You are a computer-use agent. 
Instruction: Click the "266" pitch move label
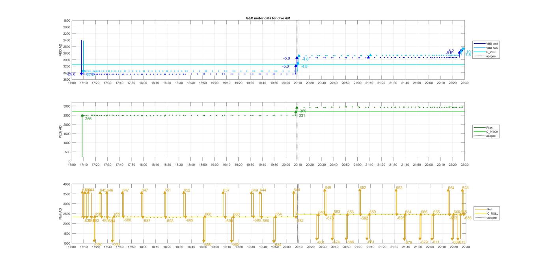[88, 119]
